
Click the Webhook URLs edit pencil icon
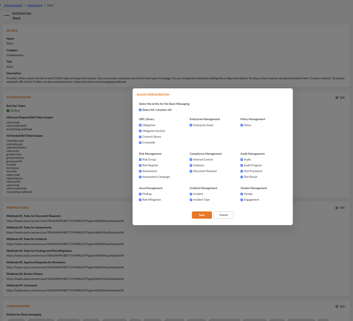click(x=337, y=208)
